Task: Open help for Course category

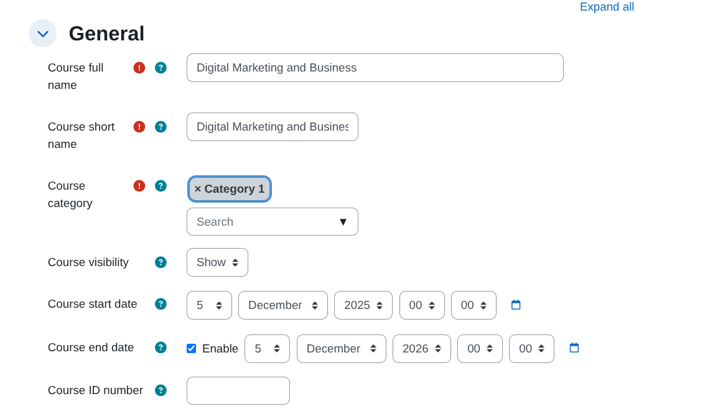Action: (161, 186)
